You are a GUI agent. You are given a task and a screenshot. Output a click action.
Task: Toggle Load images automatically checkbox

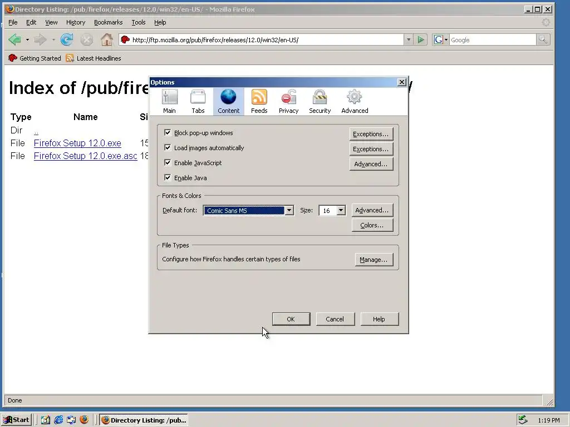[167, 147]
